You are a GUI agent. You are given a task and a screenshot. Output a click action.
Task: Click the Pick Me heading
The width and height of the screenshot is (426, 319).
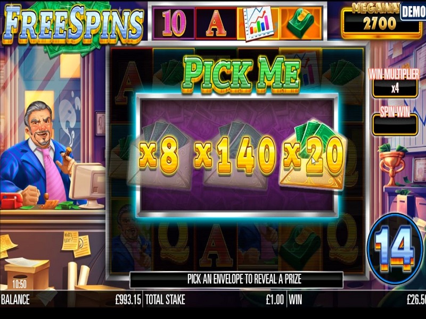pos(241,75)
